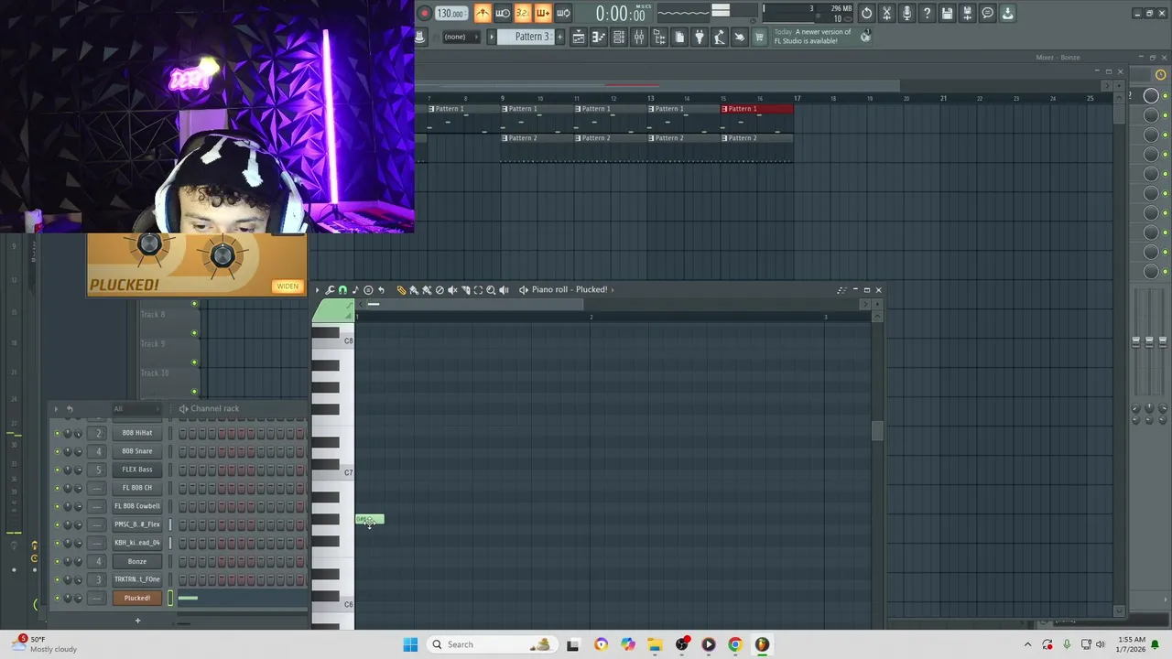
Task: Toggle the metronome in the top toolbar
Action: (483, 13)
